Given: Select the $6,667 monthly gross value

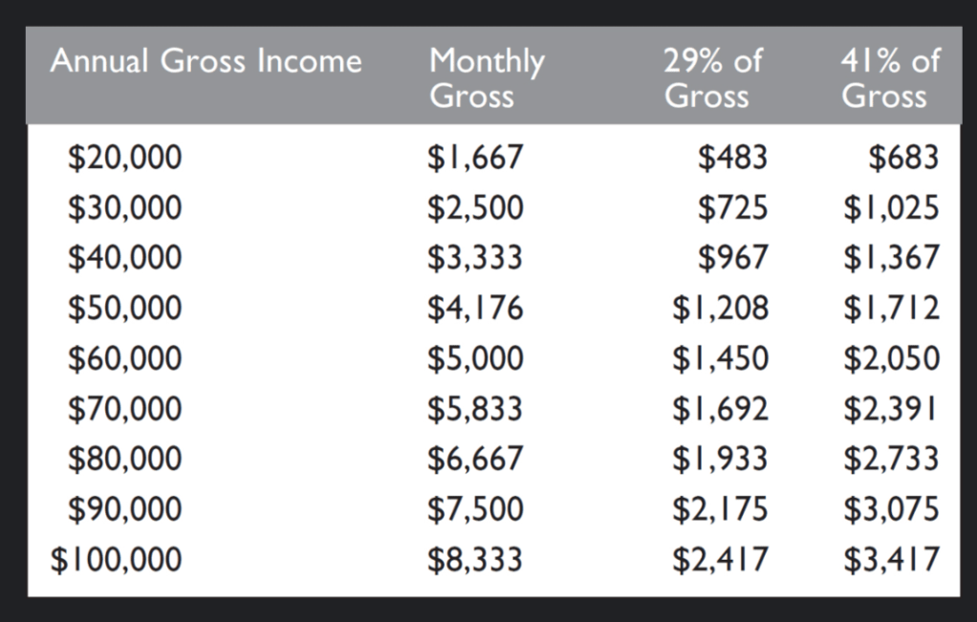Looking at the screenshot, I should tap(475, 459).
